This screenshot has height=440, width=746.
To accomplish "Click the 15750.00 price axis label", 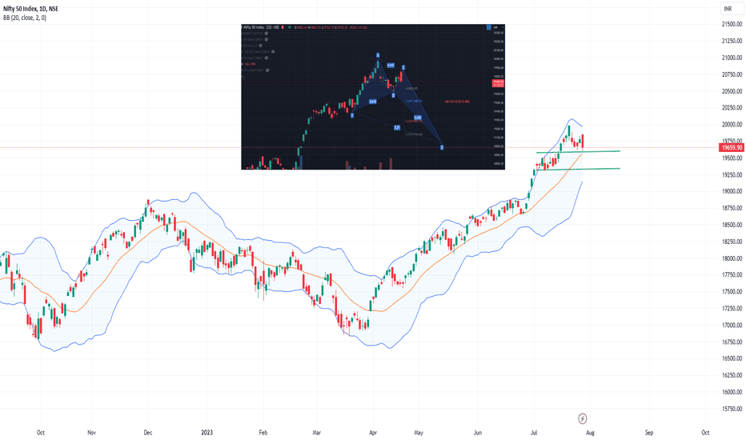I will (732, 409).
